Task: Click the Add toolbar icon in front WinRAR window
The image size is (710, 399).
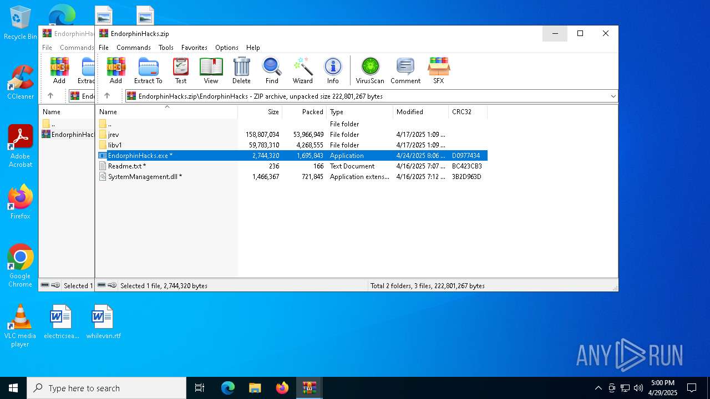Action: [x=115, y=70]
